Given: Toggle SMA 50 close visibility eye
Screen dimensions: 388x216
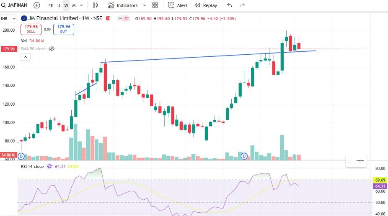Looking at the screenshot, I should [52, 48].
